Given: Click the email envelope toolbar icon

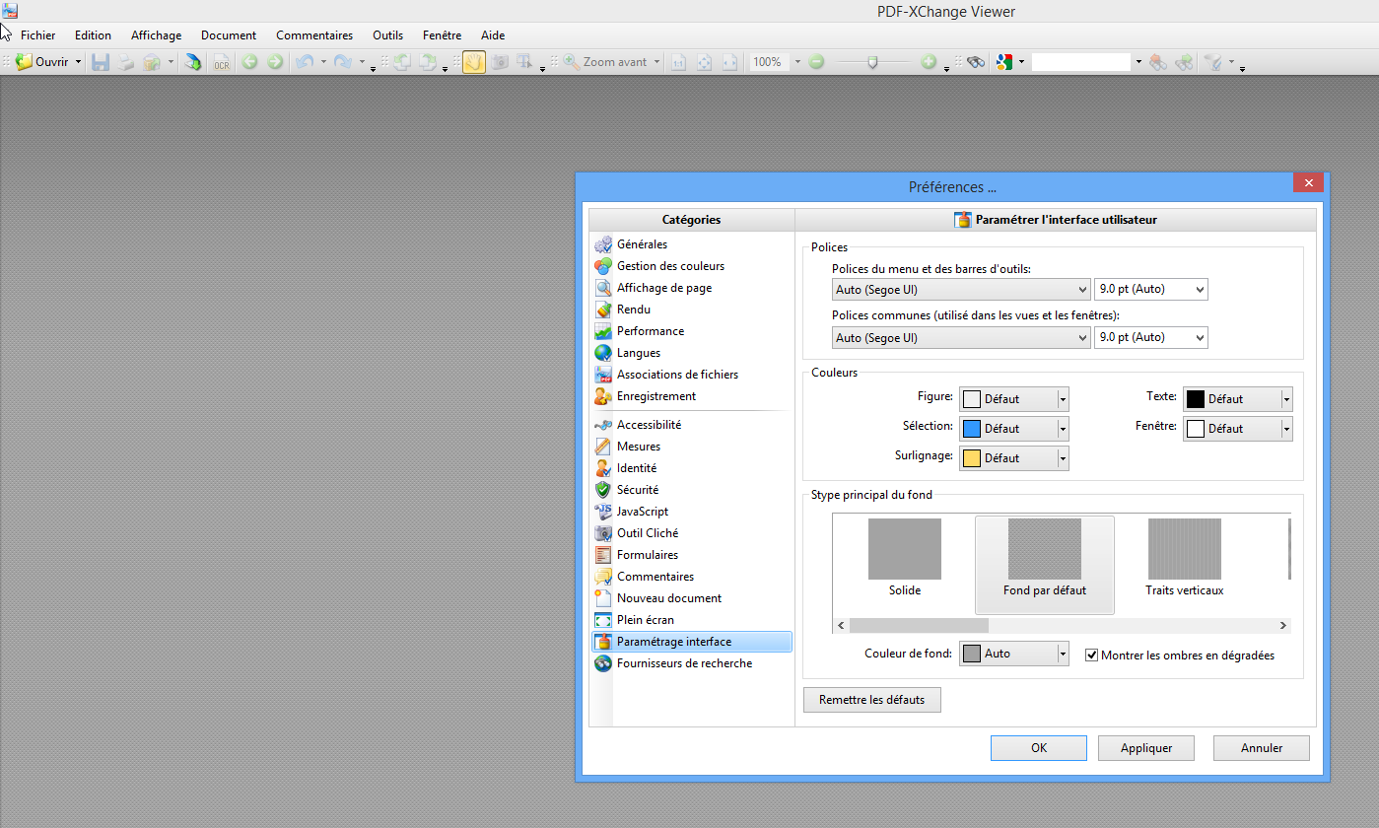Looking at the screenshot, I should click(x=152, y=62).
